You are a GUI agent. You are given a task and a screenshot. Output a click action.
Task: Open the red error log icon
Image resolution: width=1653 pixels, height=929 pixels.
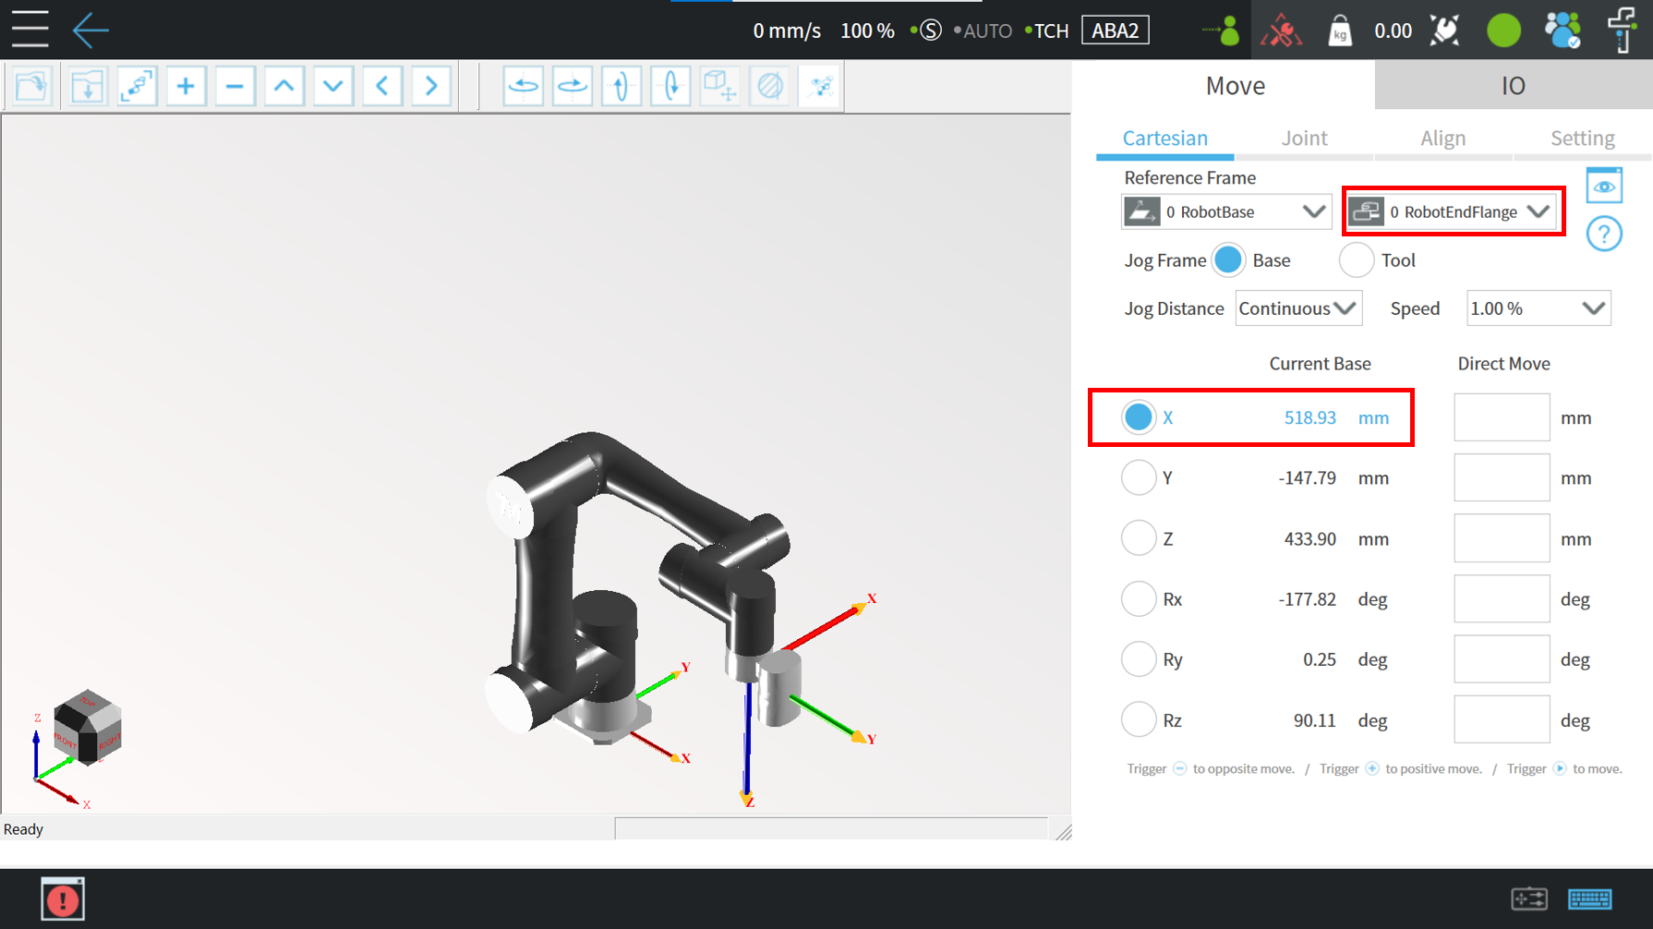pyautogui.click(x=63, y=899)
